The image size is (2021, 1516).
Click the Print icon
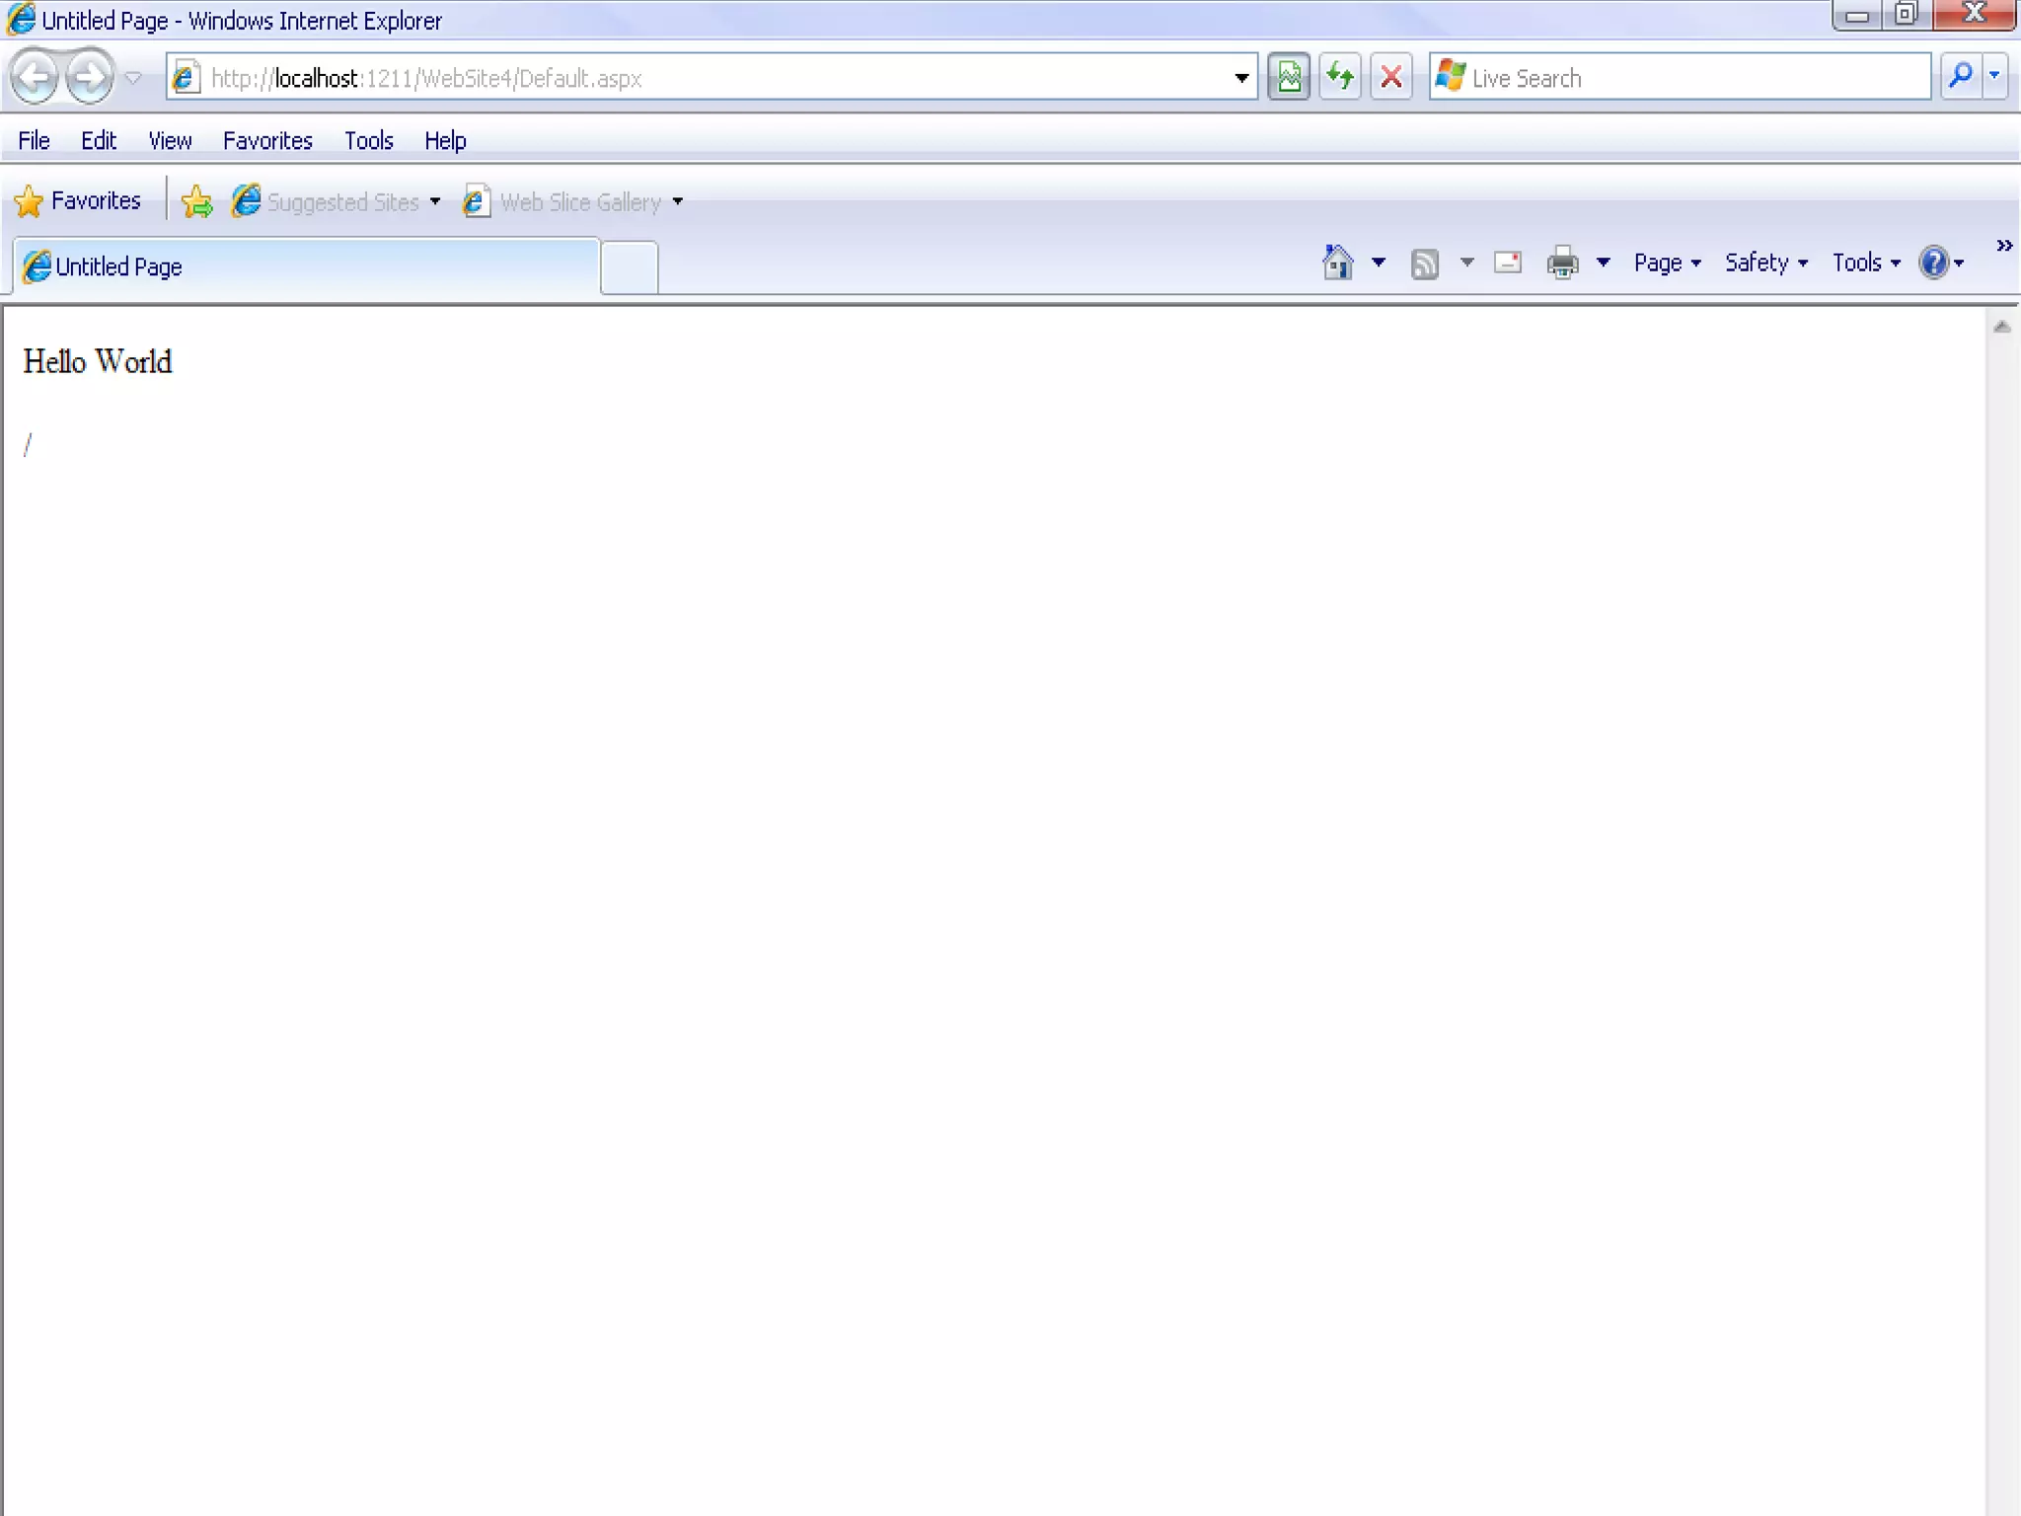click(1562, 264)
